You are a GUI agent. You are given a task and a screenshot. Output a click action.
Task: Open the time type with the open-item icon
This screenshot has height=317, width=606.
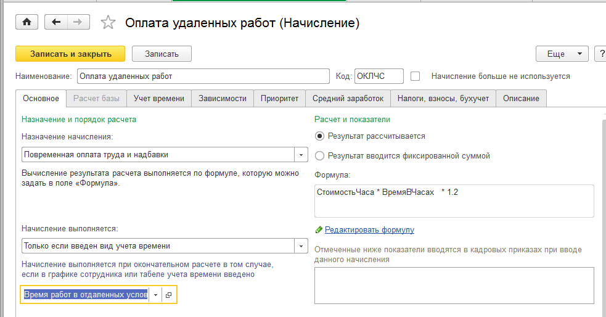click(169, 295)
